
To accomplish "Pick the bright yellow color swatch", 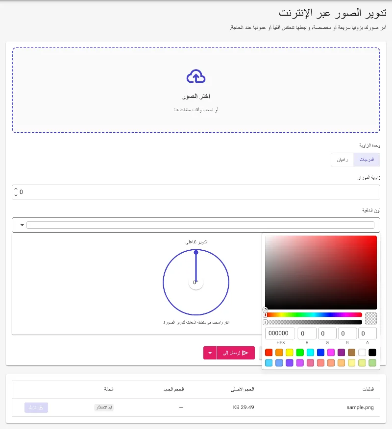I will [x=290, y=353].
